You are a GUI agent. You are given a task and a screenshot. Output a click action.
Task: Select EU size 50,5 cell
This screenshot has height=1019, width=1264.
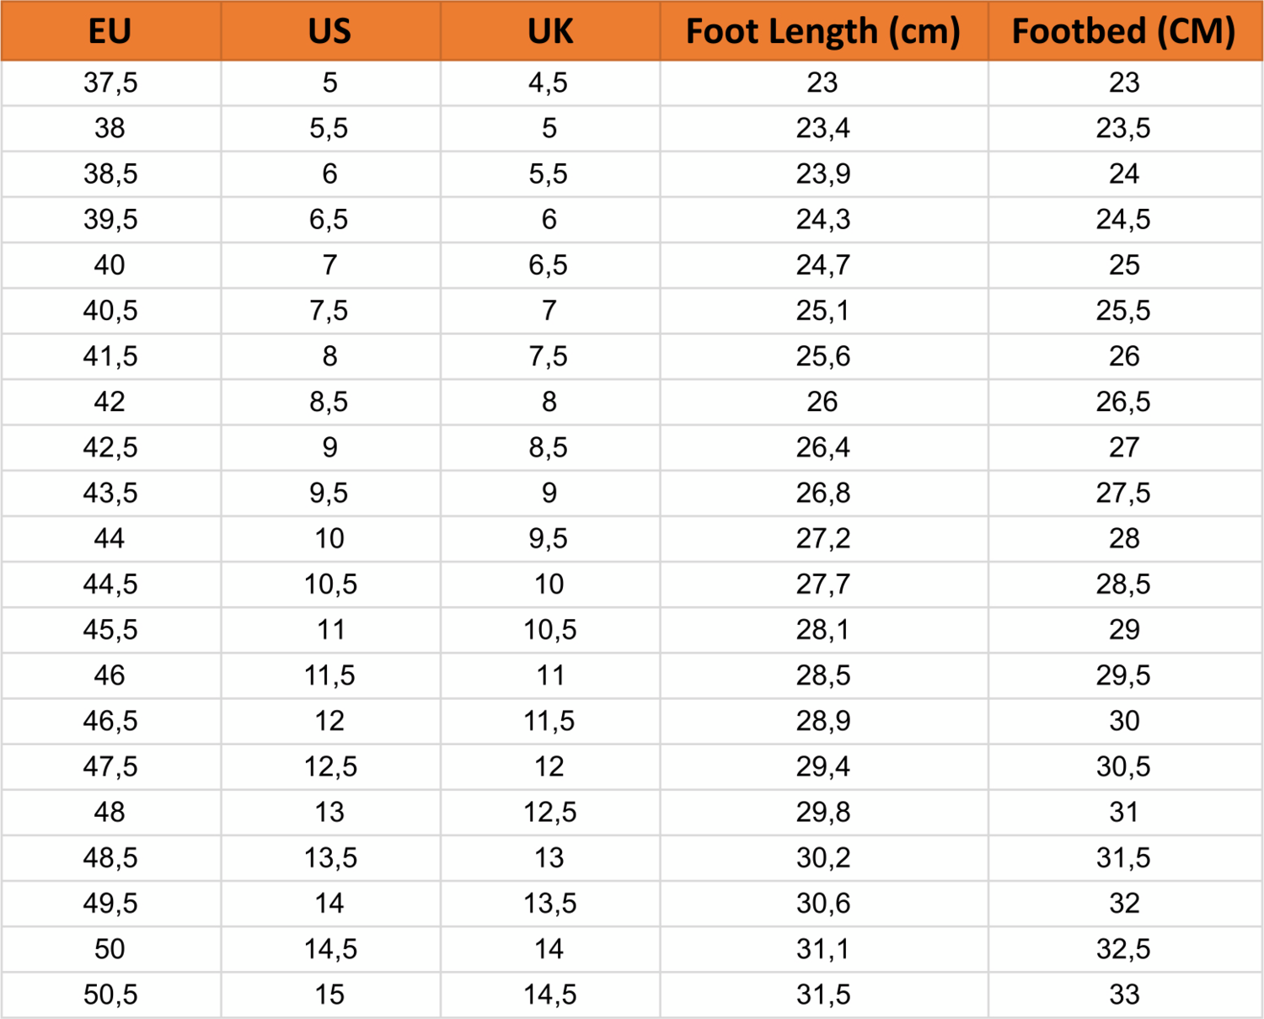(110, 995)
